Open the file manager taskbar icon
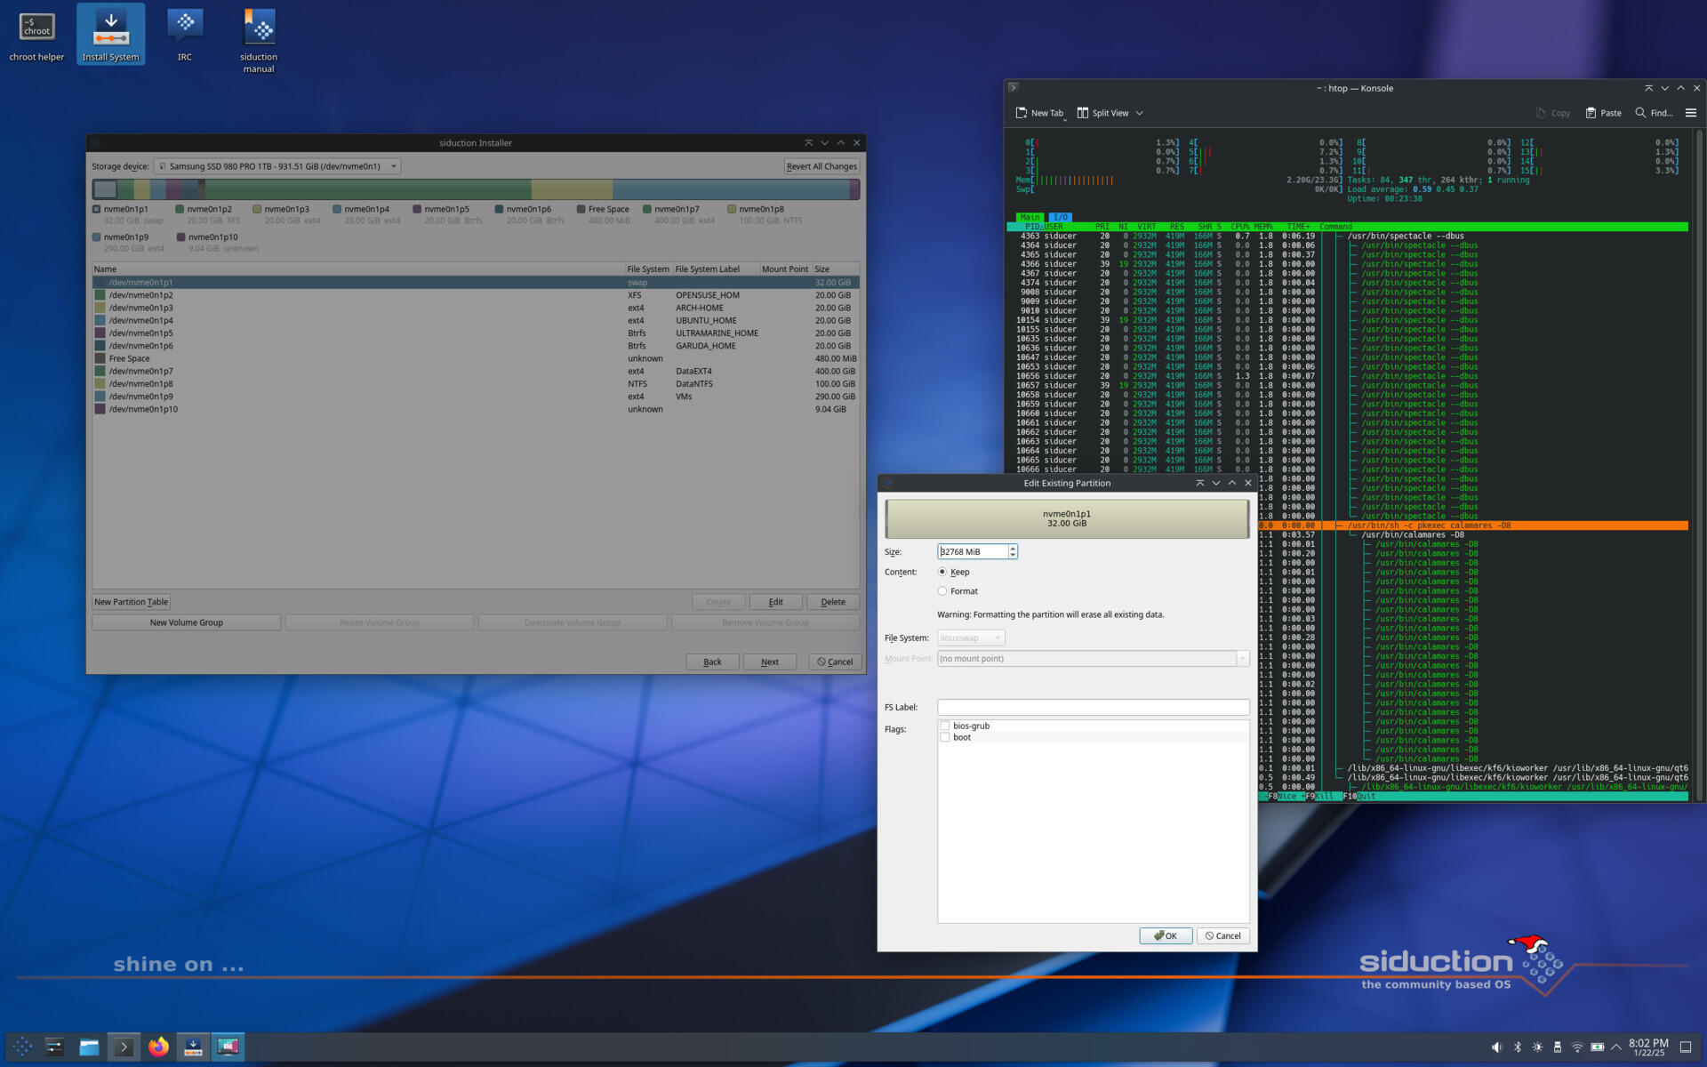 (89, 1047)
